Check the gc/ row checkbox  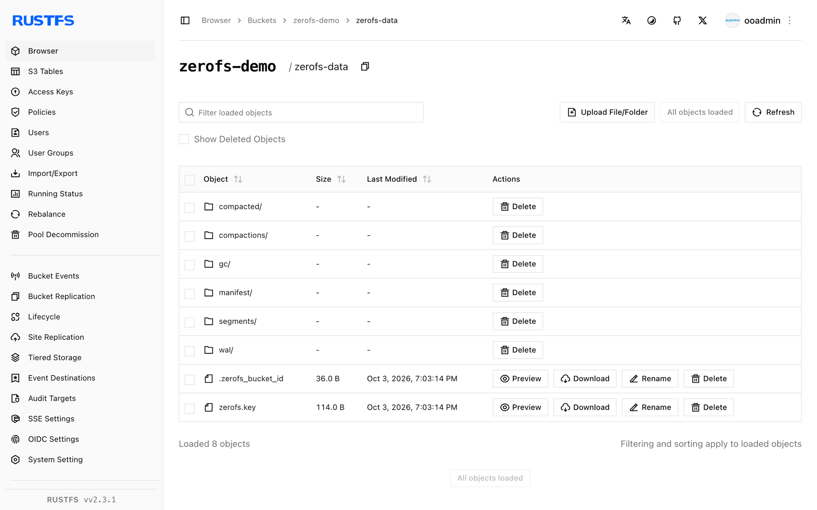[x=190, y=265]
